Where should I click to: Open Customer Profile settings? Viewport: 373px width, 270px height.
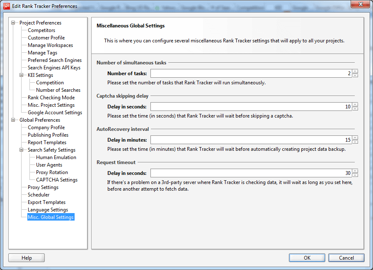tap(46, 38)
